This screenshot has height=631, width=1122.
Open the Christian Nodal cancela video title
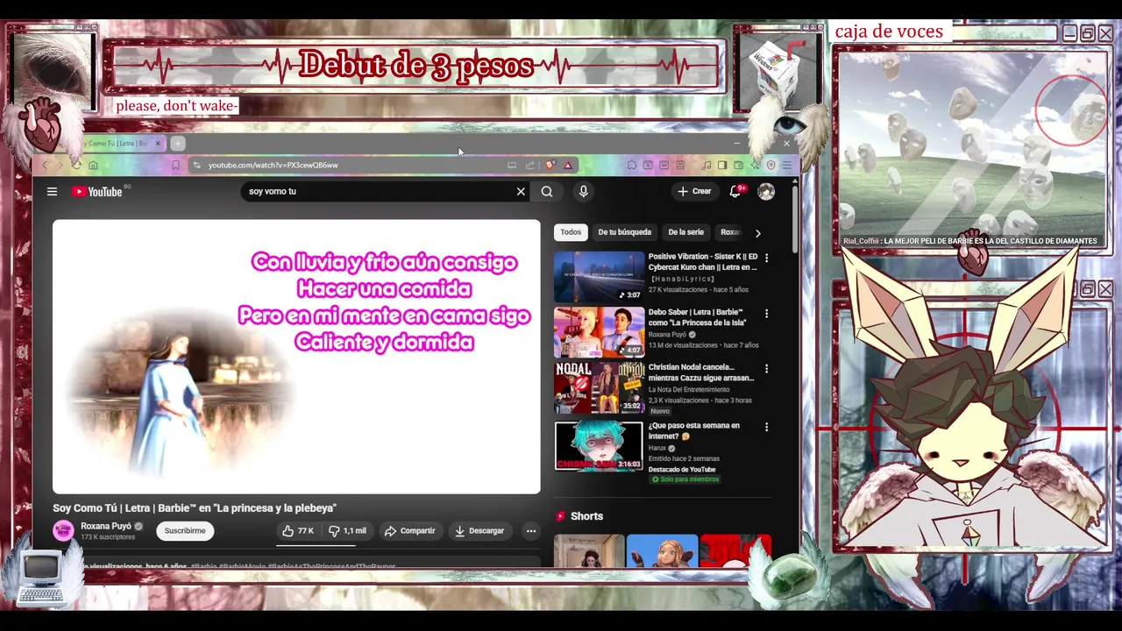701,372
